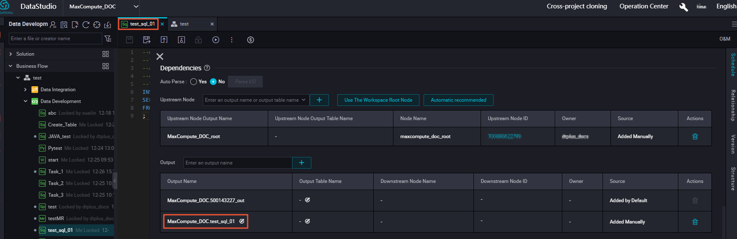Run the node with play icon
The width and height of the screenshot is (737, 239).
point(216,40)
